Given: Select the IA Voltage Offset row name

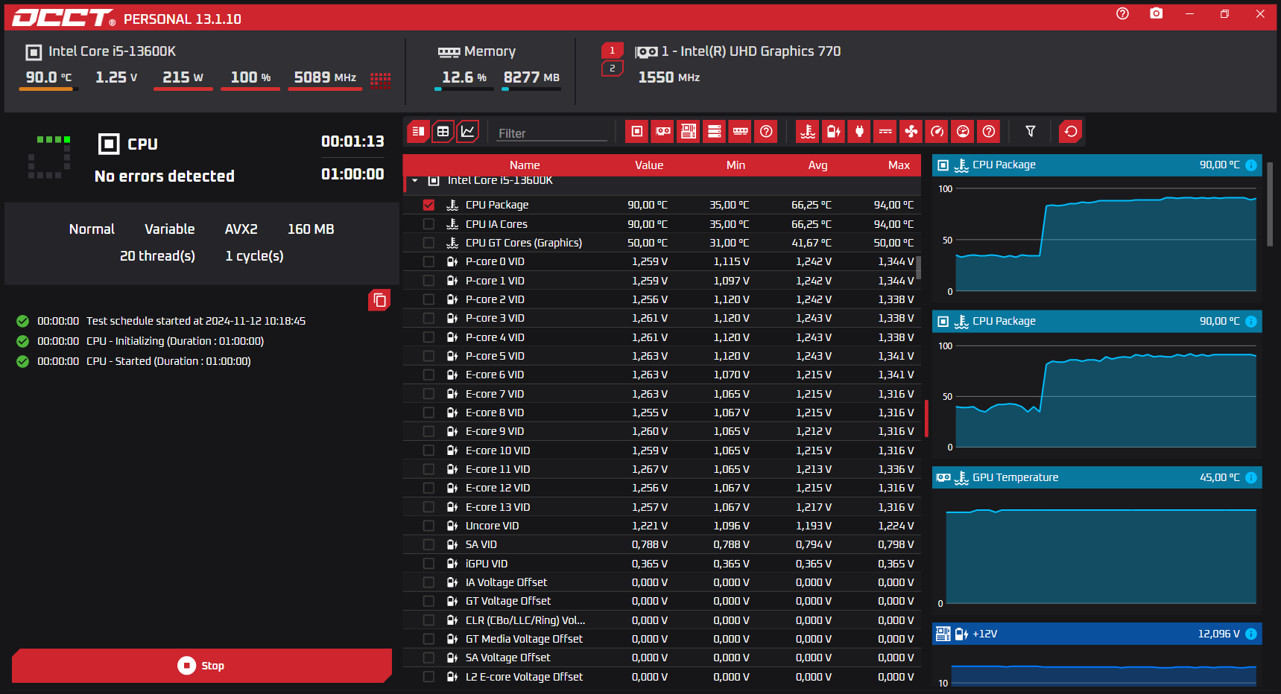Looking at the screenshot, I should click(506, 582).
